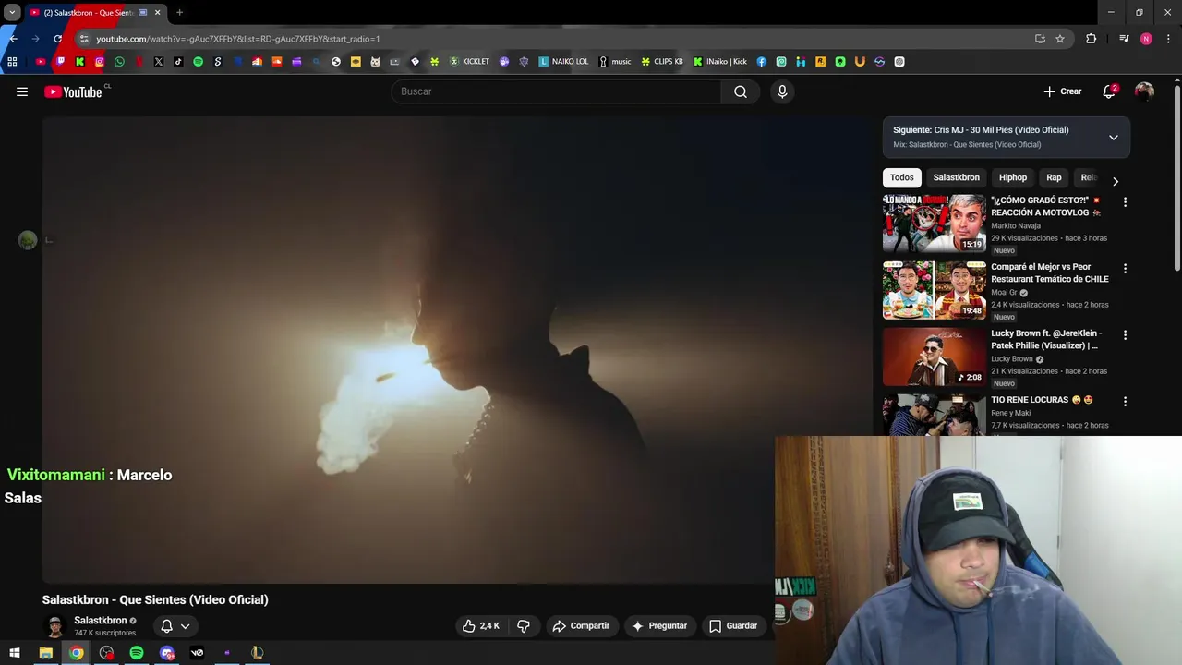Viewport: 1182px width, 665px height.
Task: Select the Rap filter chip
Action: (1054, 177)
